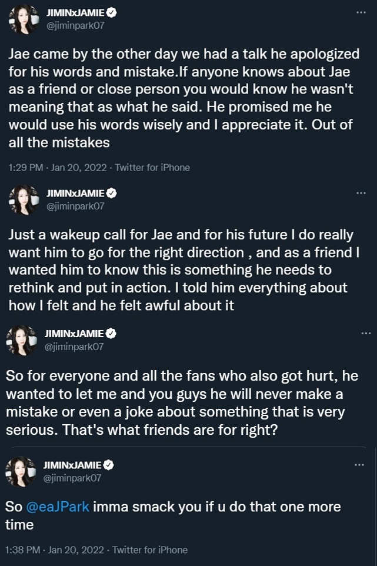
Task: Click the verified badge on the bottom tweet
Action: (x=110, y=465)
